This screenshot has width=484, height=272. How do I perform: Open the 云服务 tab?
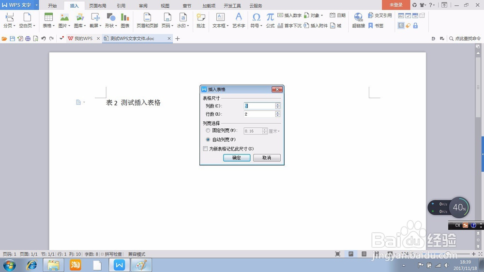256,5
